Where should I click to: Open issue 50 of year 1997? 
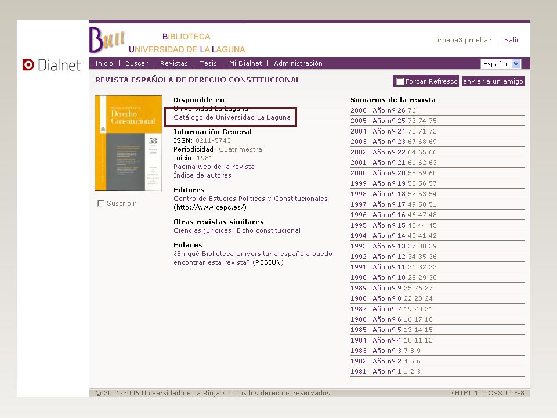tap(422, 204)
